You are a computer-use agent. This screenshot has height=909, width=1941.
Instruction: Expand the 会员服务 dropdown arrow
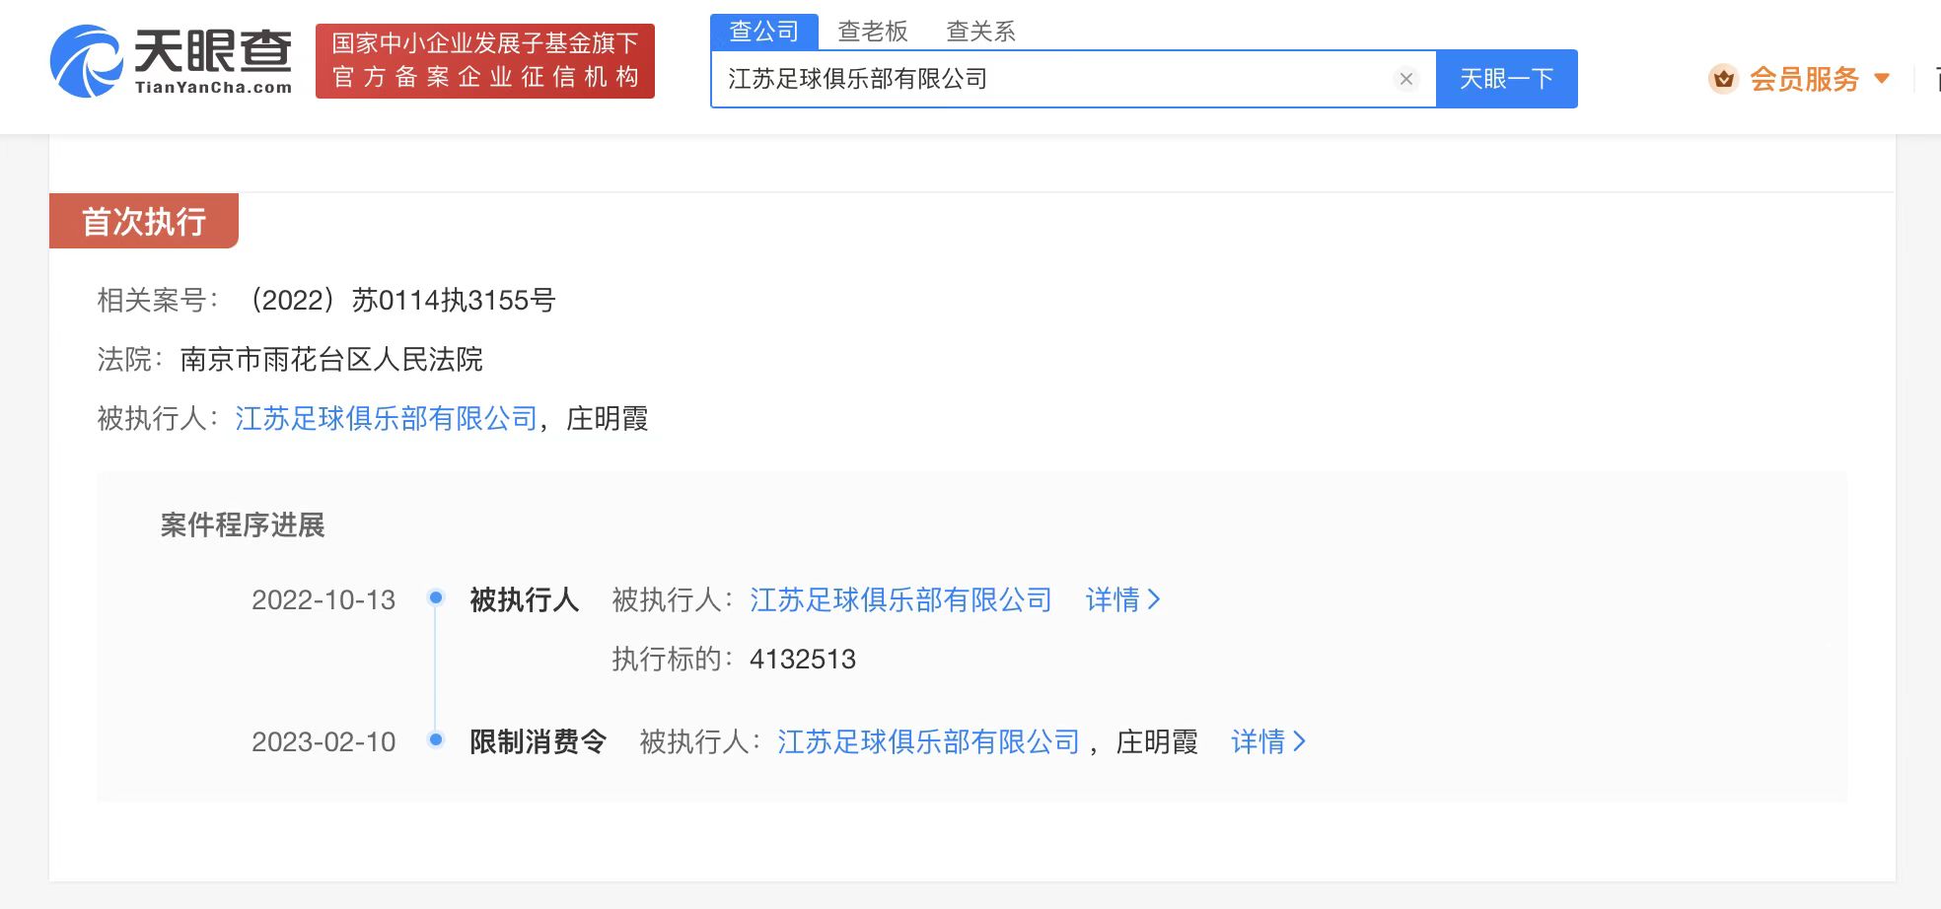pyautogui.click(x=1881, y=79)
